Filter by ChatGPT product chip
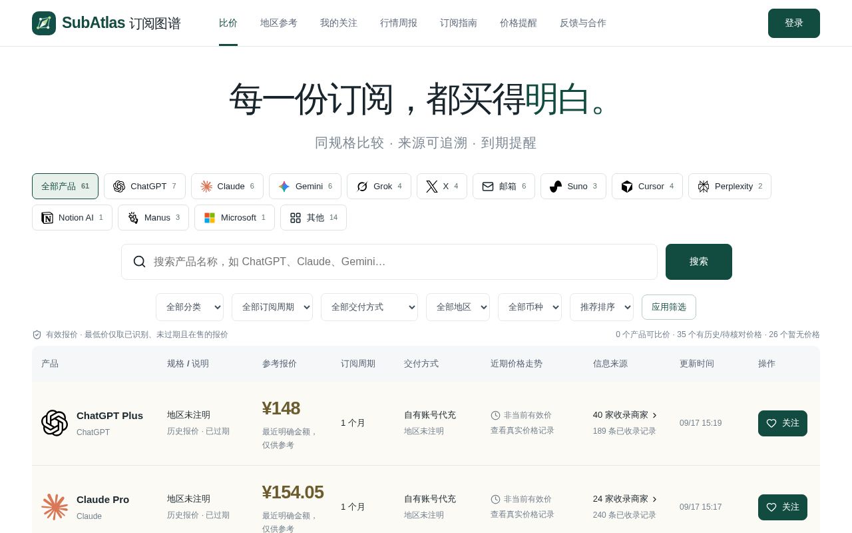Viewport: 852px width, 533px height. pos(144,187)
